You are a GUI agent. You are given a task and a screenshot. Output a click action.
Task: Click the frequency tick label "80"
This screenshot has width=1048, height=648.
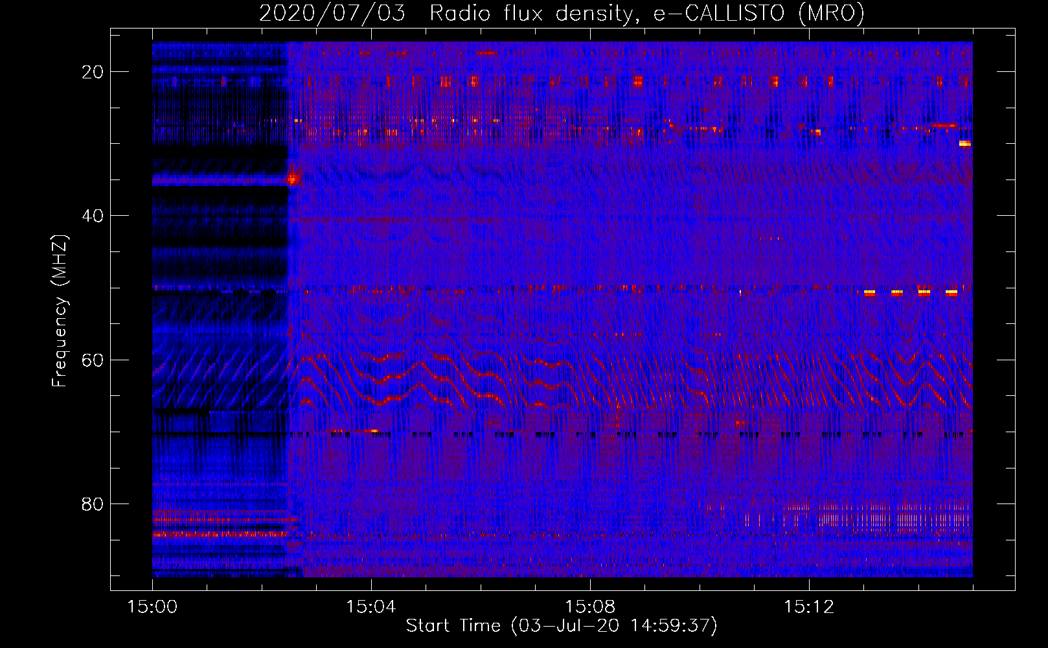tap(93, 503)
